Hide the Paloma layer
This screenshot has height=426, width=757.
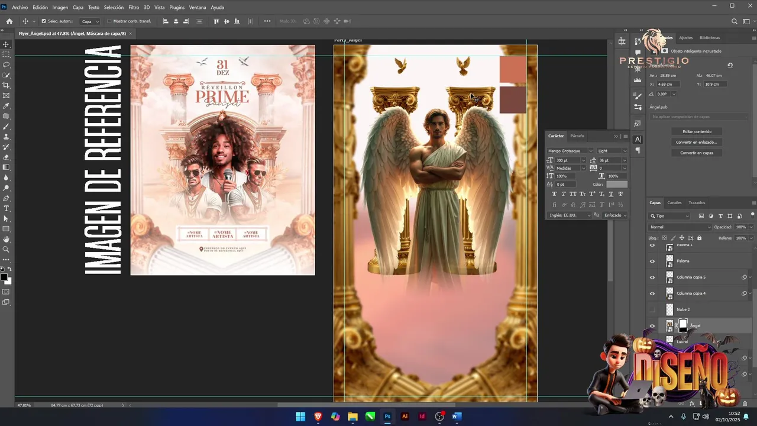[x=652, y=261]
